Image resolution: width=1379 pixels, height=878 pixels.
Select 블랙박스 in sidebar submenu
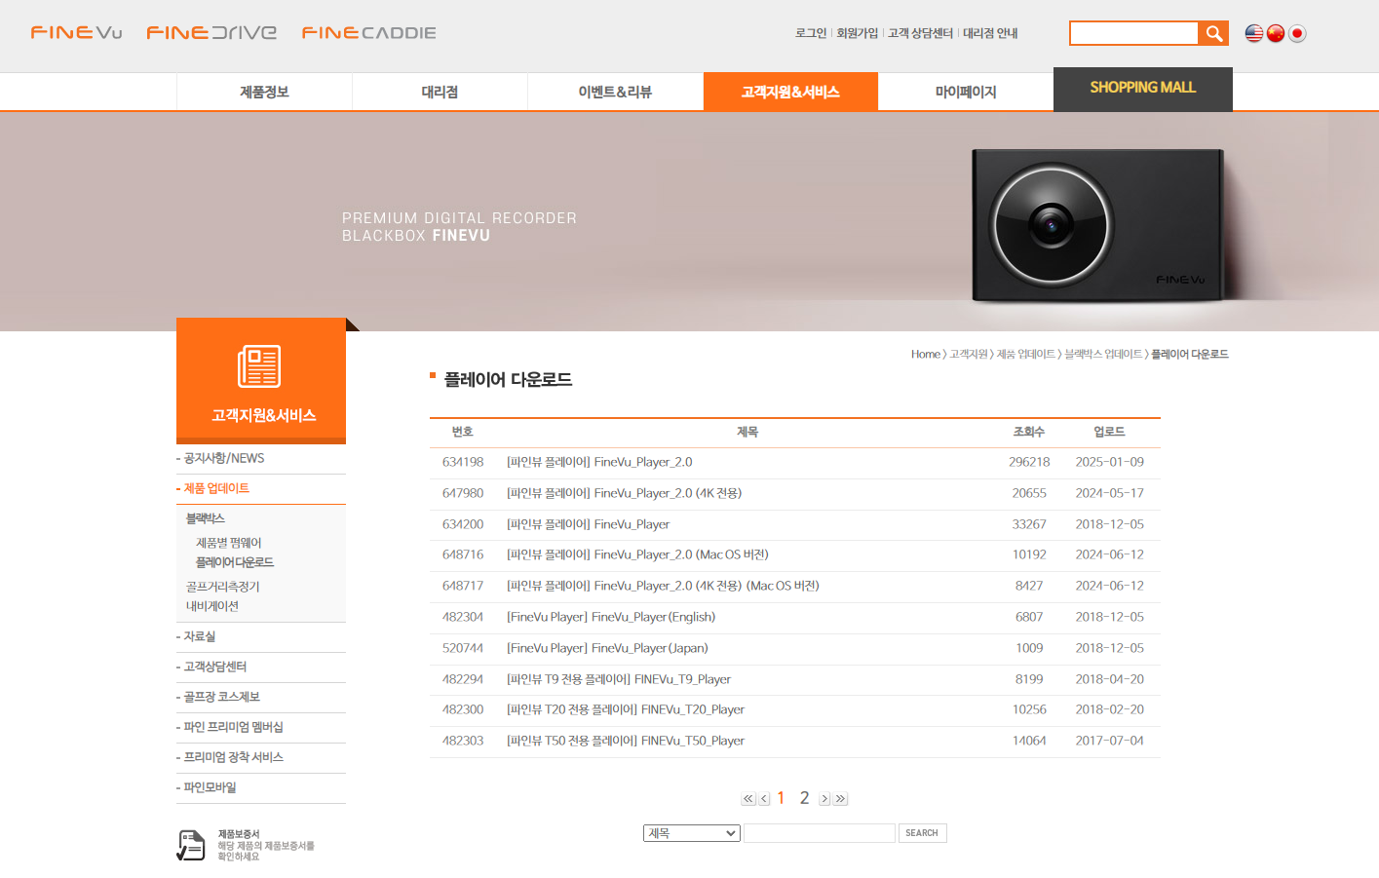point(206,518)
